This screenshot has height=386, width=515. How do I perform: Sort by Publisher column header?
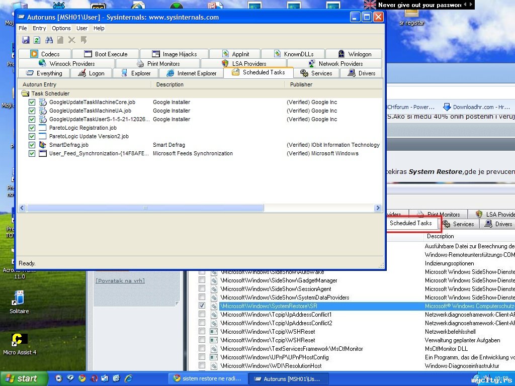pyautogui.click(x=334, y=84)
